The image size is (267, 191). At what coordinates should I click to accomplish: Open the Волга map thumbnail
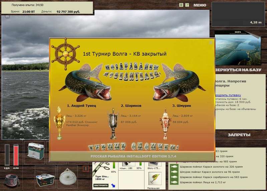point(238,48)
